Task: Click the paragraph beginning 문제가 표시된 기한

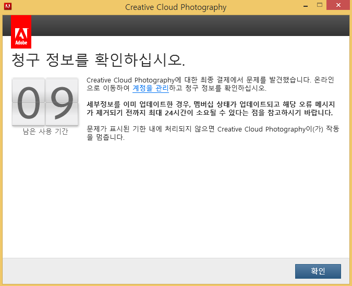Action: point(213,133)
